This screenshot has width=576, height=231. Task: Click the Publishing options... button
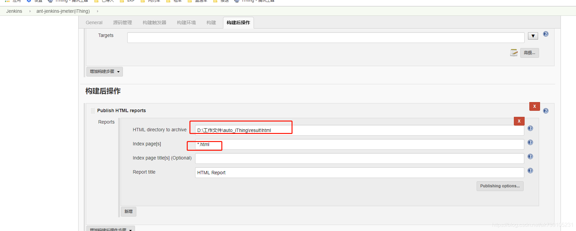pyautogui.click(x=500, y=186)
